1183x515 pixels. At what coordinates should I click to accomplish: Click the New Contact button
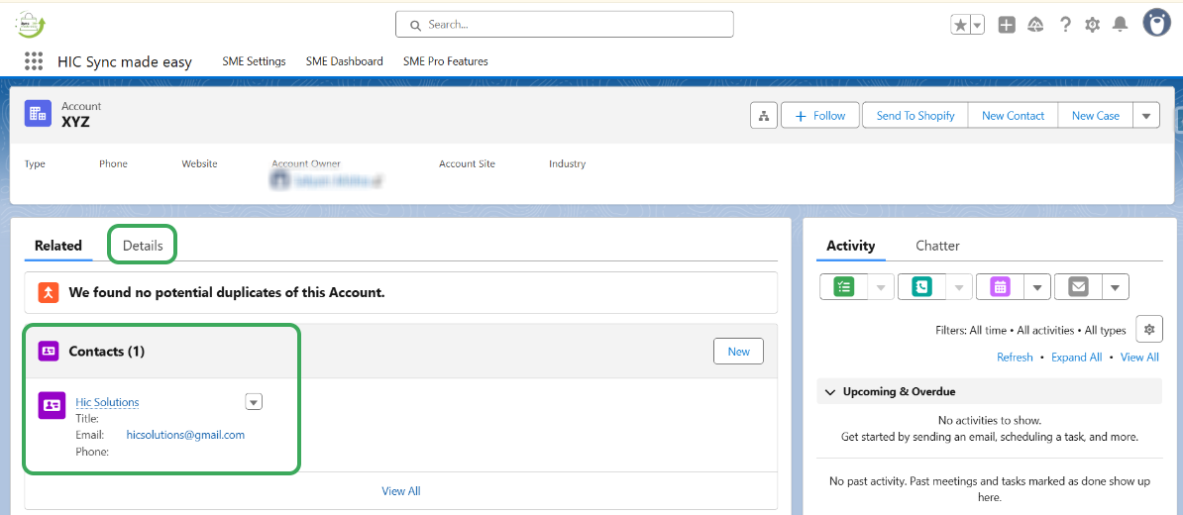pyautogui.click(x=1013, y=116)
